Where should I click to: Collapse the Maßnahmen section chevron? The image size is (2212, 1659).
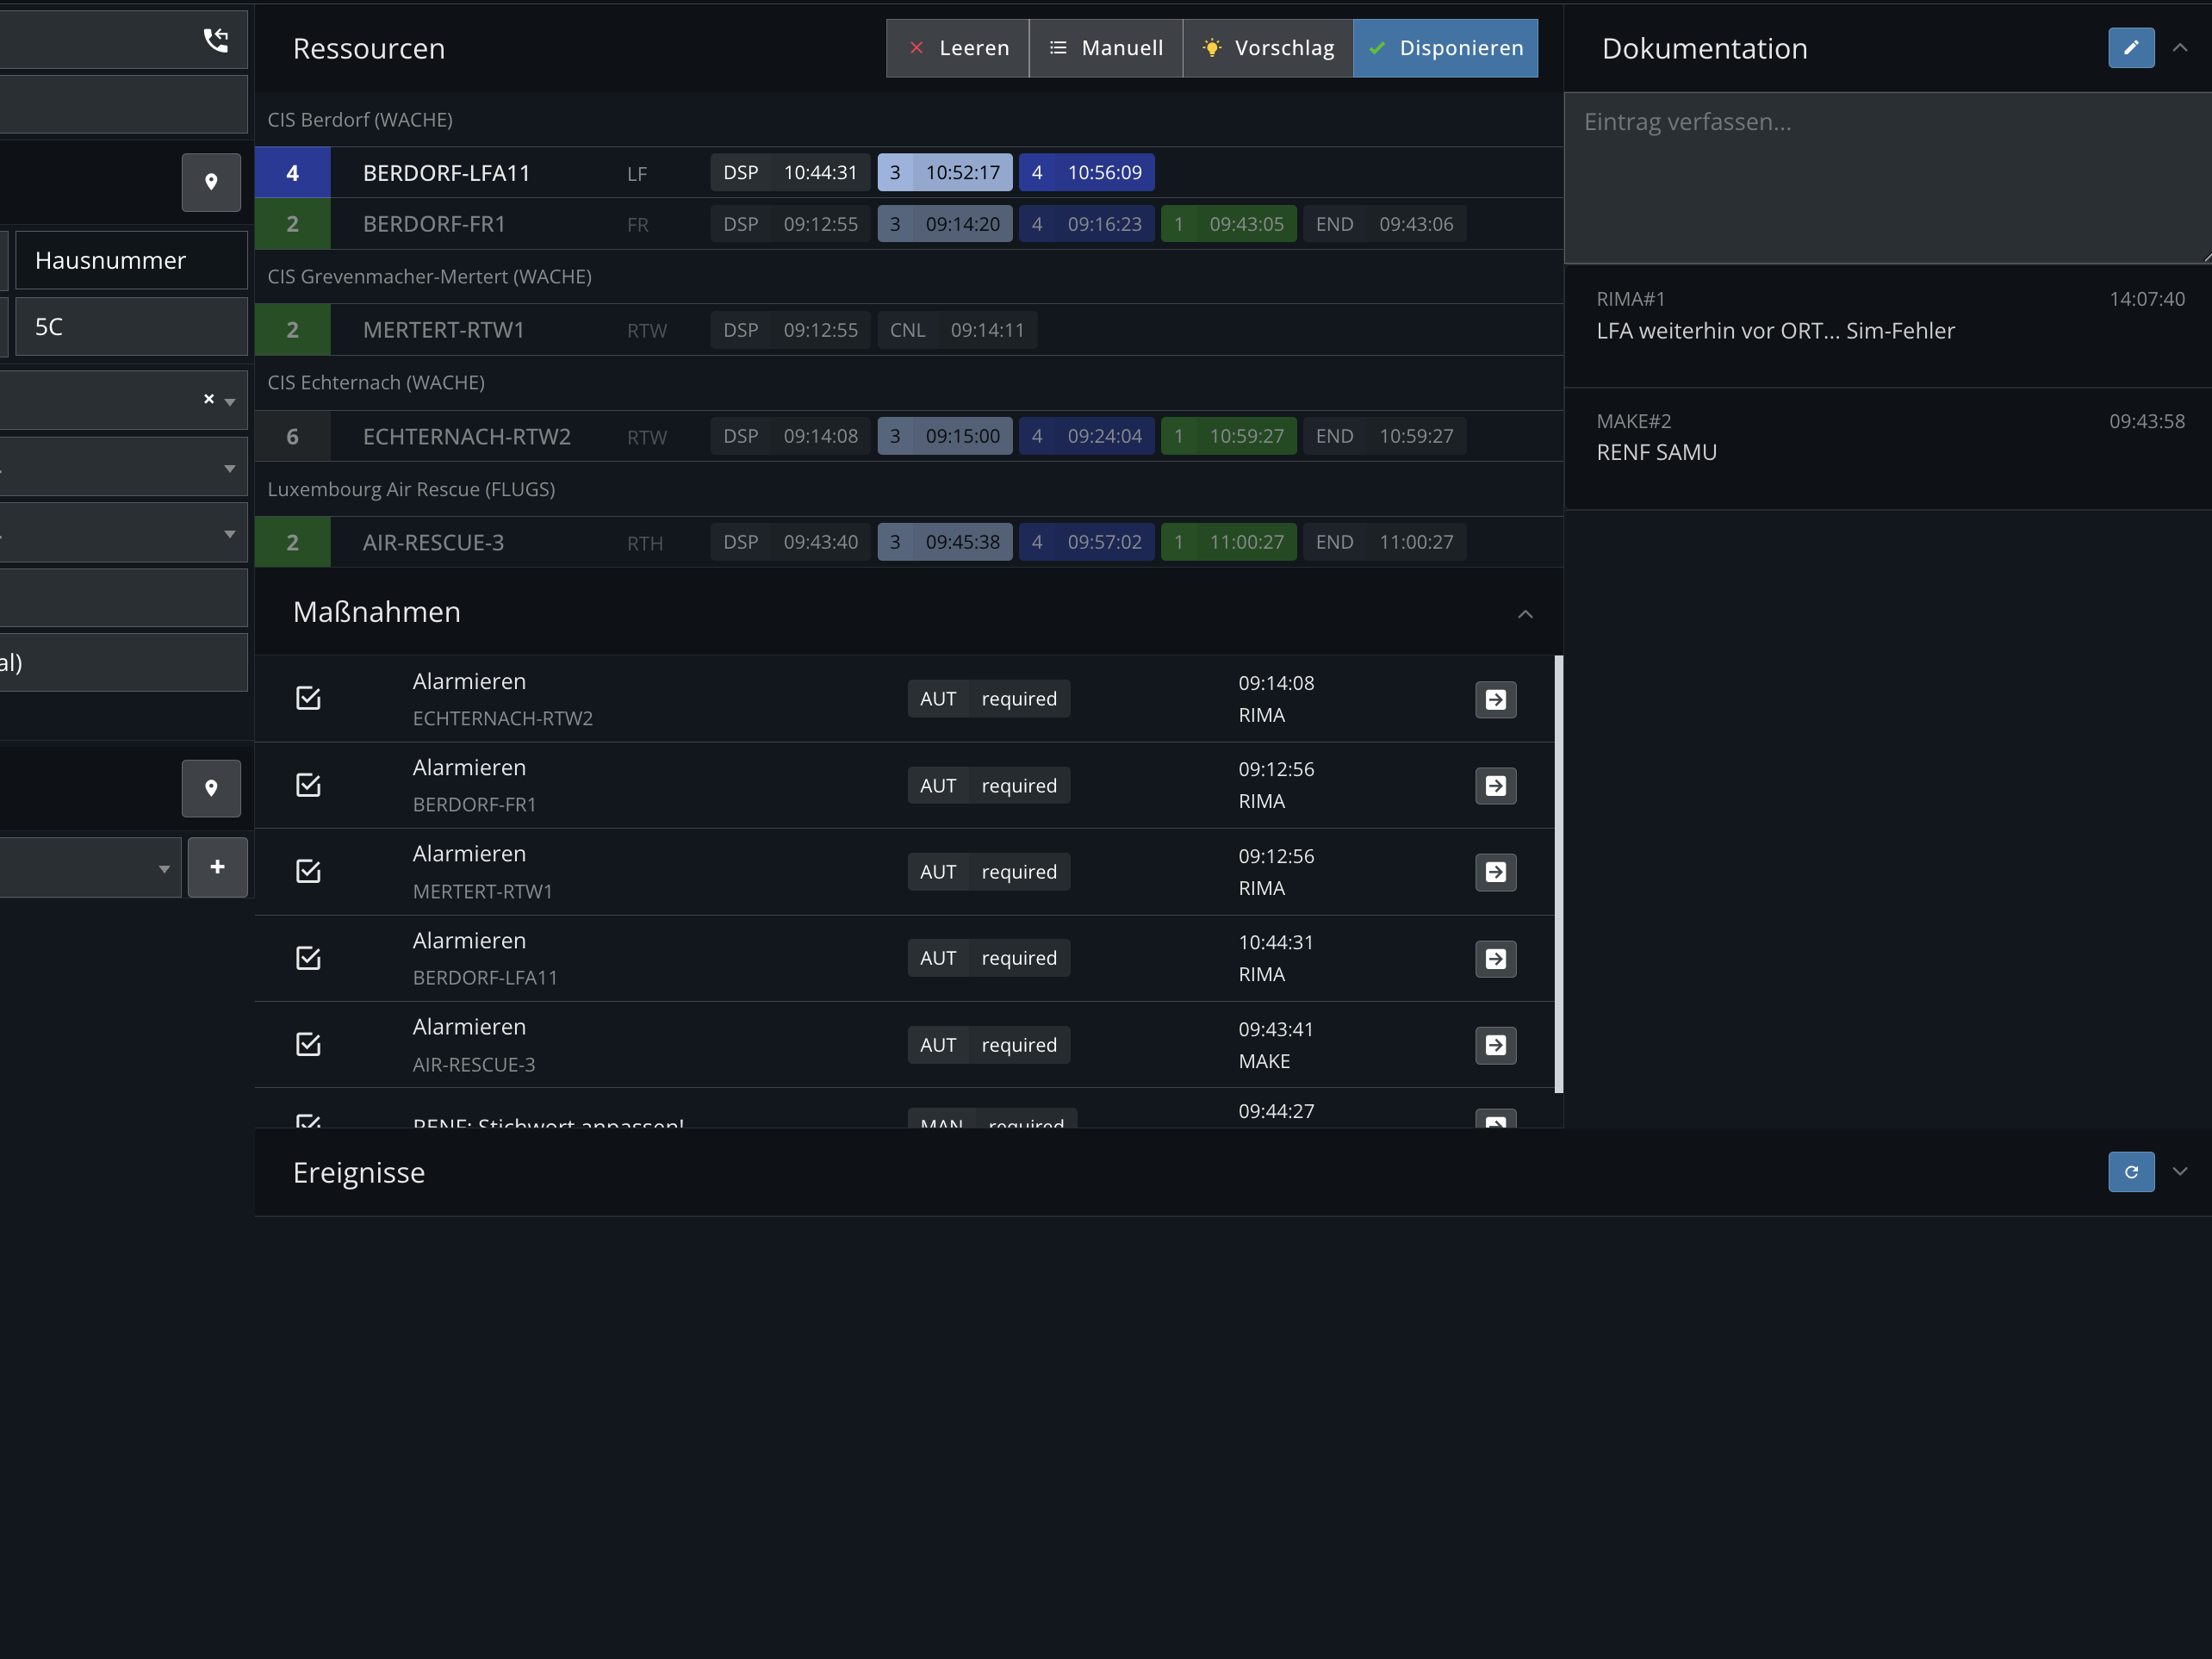pyautogui.click(x=1525, y=613)
